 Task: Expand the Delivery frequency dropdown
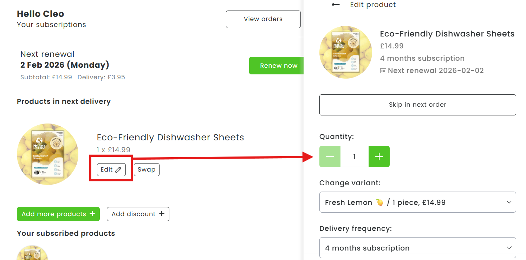pos(417,248)
